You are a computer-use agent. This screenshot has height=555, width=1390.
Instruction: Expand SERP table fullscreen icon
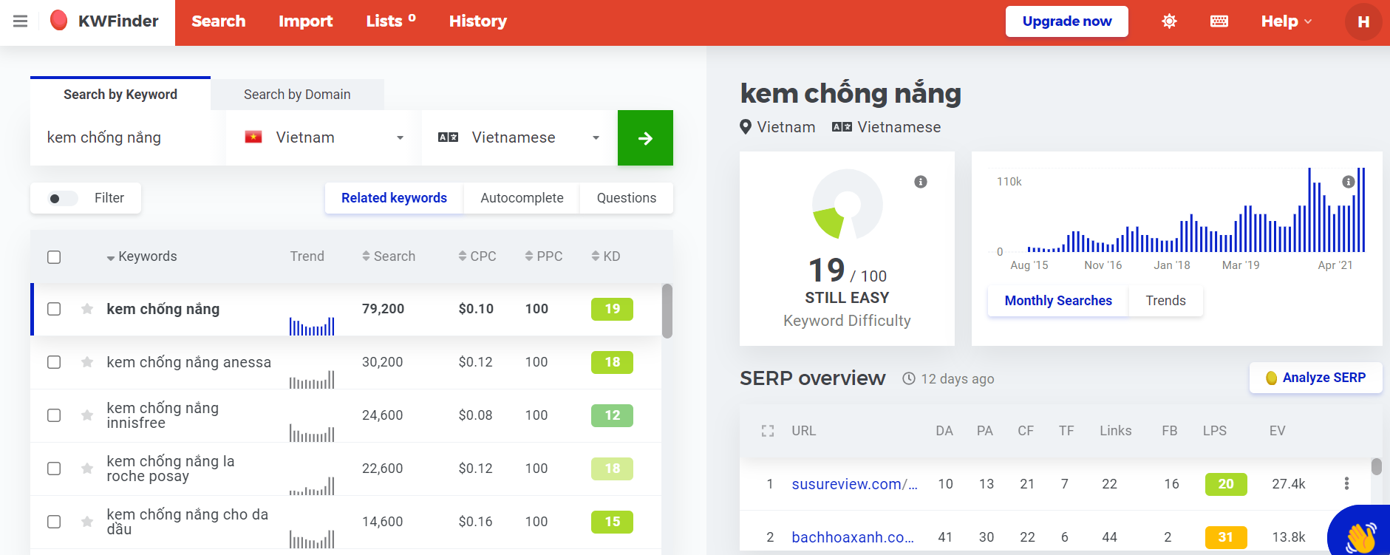coord(768,431)
